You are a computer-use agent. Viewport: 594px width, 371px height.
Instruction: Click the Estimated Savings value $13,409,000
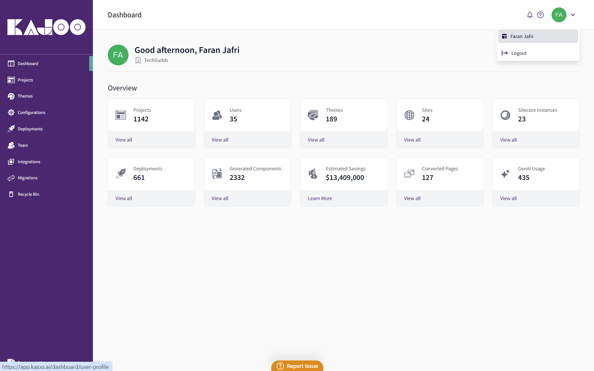(345, 177)
